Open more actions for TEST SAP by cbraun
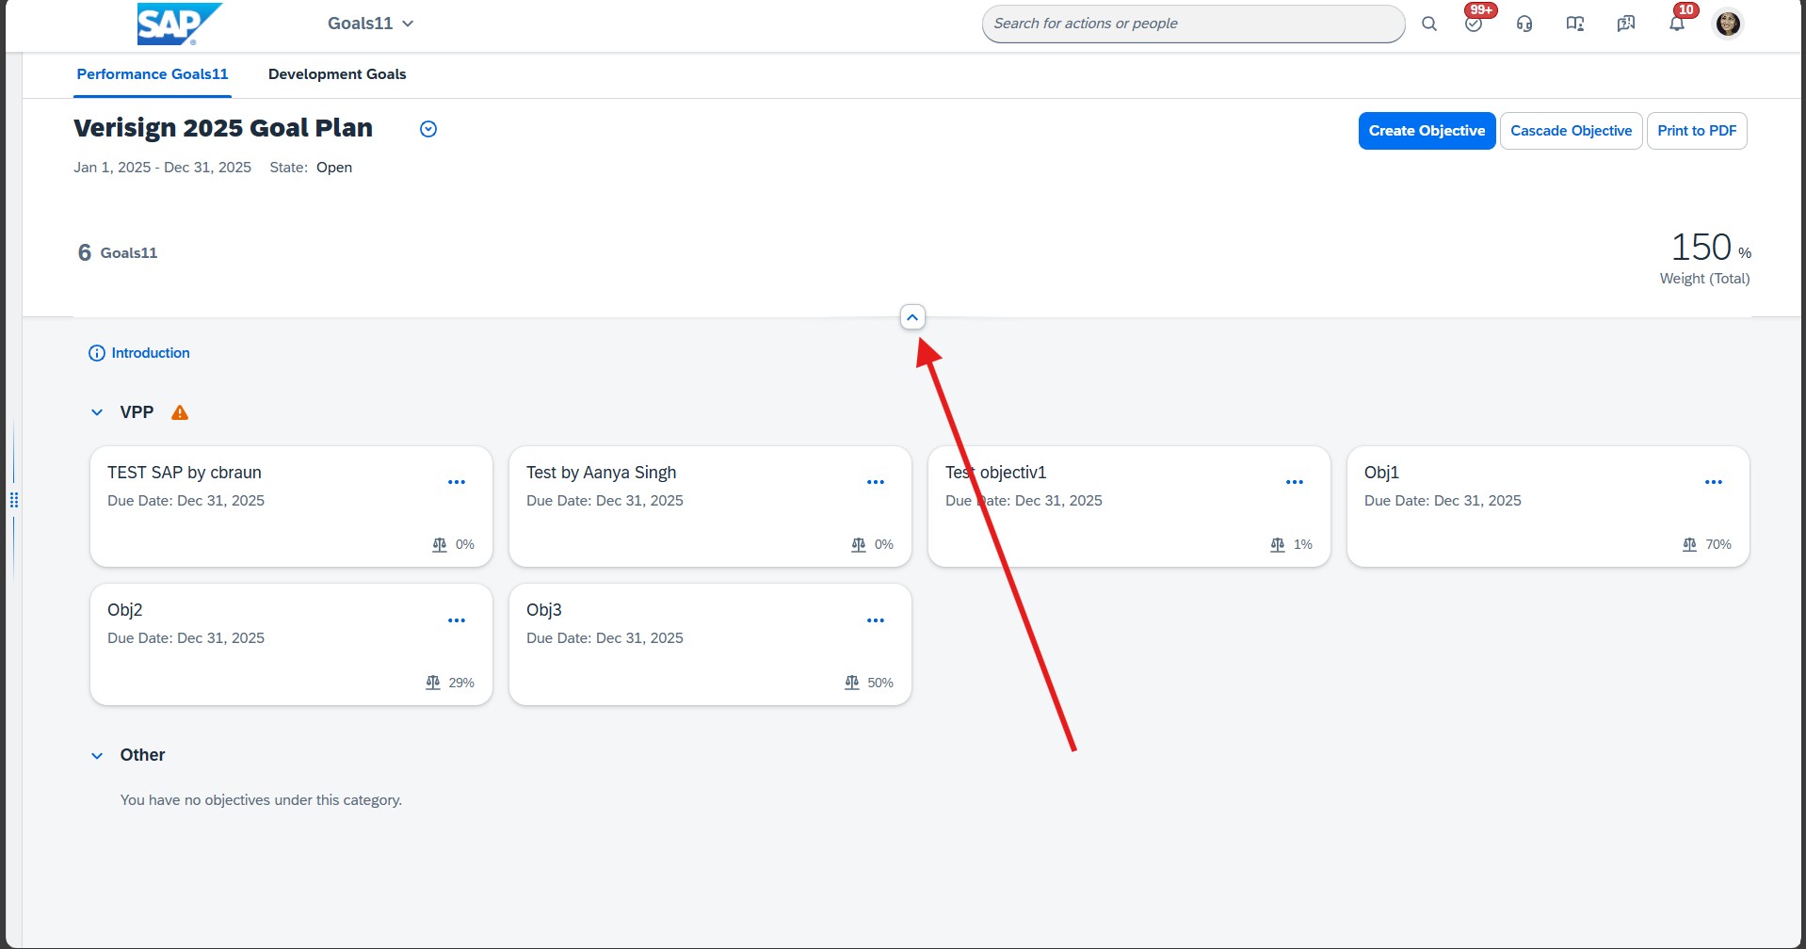This screenshot has width=1806, height=949. coord(457,482)
